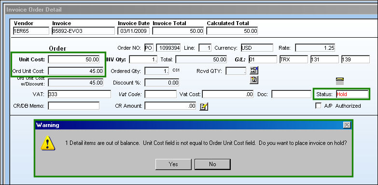This screenshot has width=378, height=185.
Task: Click the Unit Cost field showing 50.00
Action: [x=74, y=59]
